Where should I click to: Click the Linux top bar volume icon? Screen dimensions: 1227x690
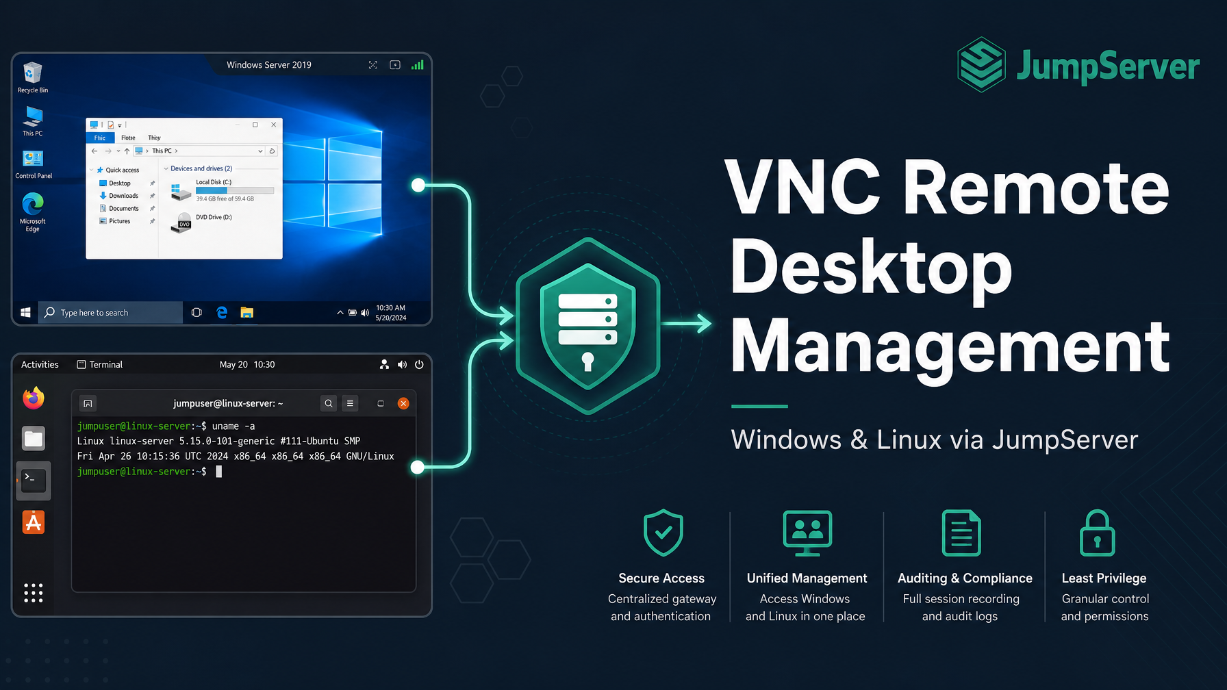coord(402,364)
